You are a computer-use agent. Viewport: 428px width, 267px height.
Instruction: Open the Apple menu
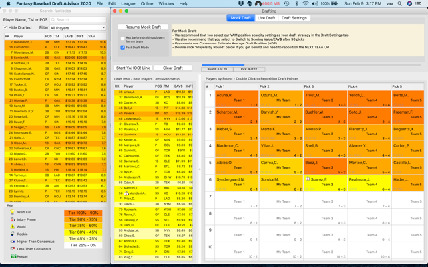[x=8, y=3]
